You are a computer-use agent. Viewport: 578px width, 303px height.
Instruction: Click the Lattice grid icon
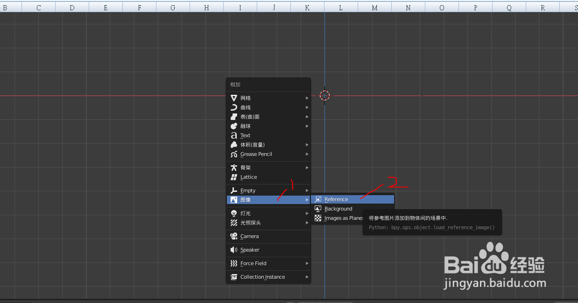[x=234, y=177]
